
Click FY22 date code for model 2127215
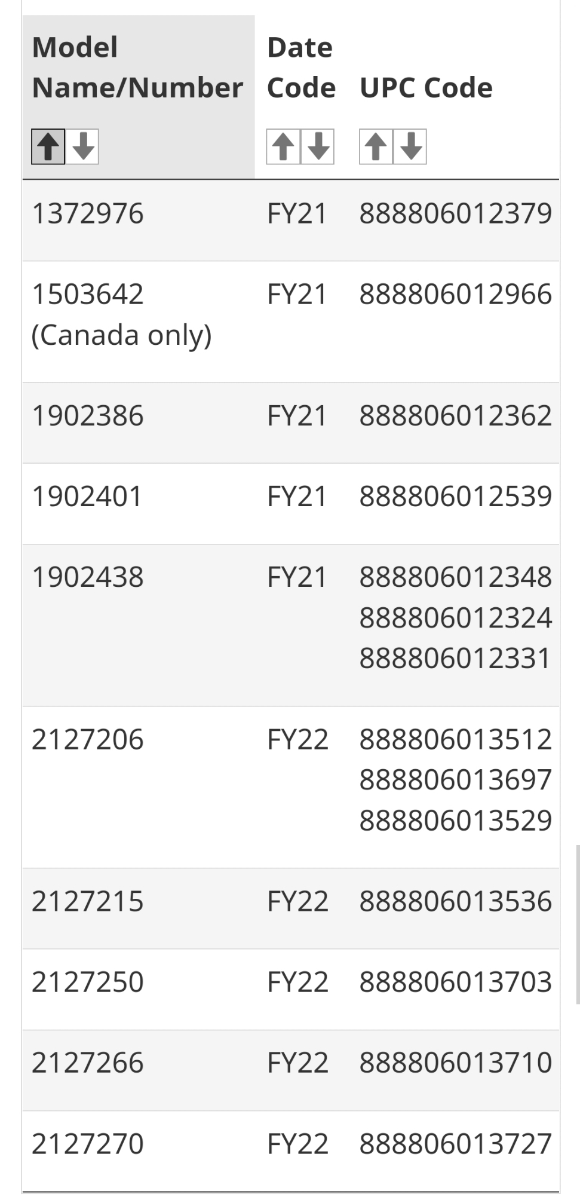(297, 901)
